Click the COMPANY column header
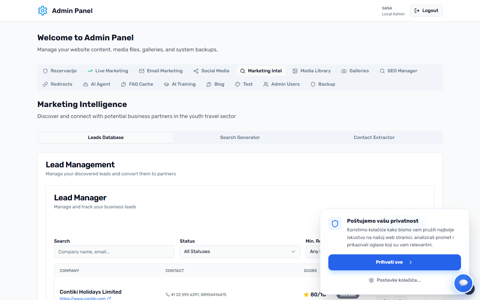Image resolution: width=480 pixels, height=300 pixels. (69, 271)
